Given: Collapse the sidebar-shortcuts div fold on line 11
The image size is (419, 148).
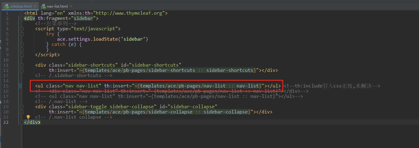Looking at the screenshot, I should pyautogui.click(x=22, y=65).
